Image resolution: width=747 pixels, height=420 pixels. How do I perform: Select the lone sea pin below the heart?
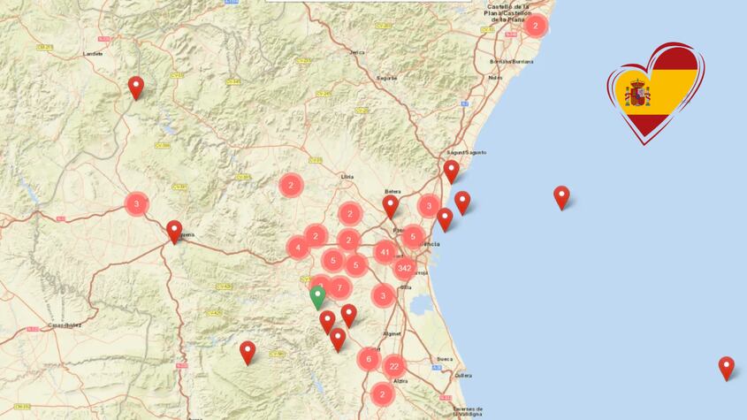tap(561, 197)
